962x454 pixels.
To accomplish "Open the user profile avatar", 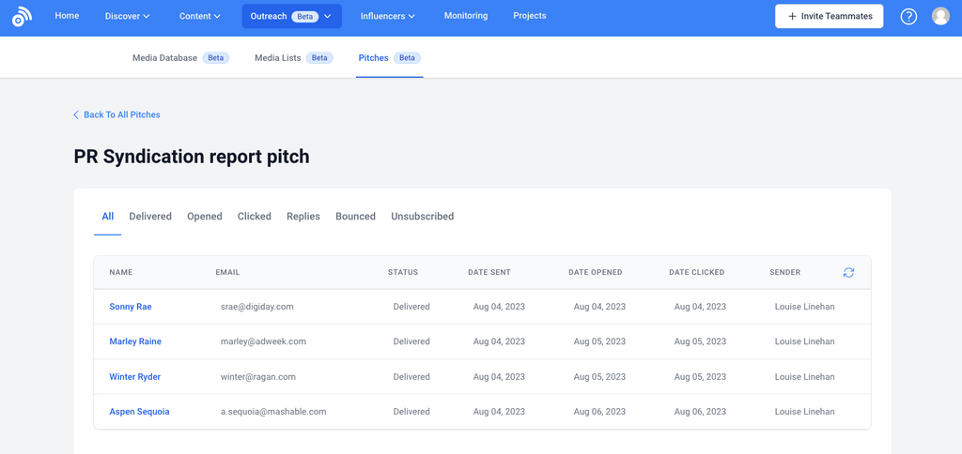I will [x=940, y=17].
